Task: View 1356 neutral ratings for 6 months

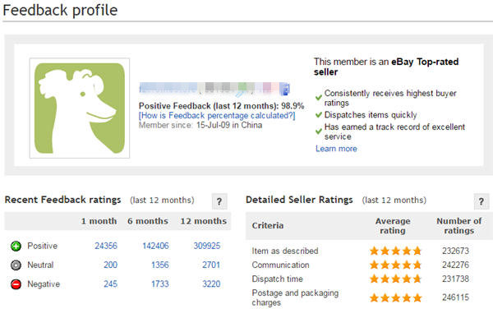Action: (x=160, y=265)
